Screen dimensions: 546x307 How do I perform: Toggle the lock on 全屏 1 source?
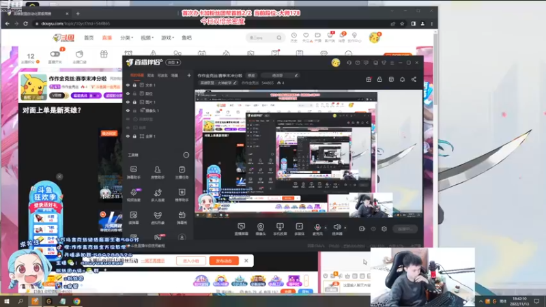click(134, 136)
